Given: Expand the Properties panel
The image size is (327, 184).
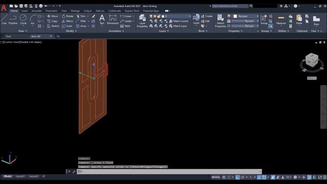Looking at the screenshot, I should click(236, 31).
